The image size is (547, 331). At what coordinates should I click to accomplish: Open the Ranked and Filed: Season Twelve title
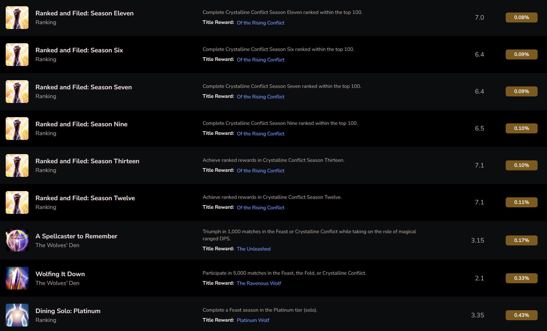[x=85, y=198]
